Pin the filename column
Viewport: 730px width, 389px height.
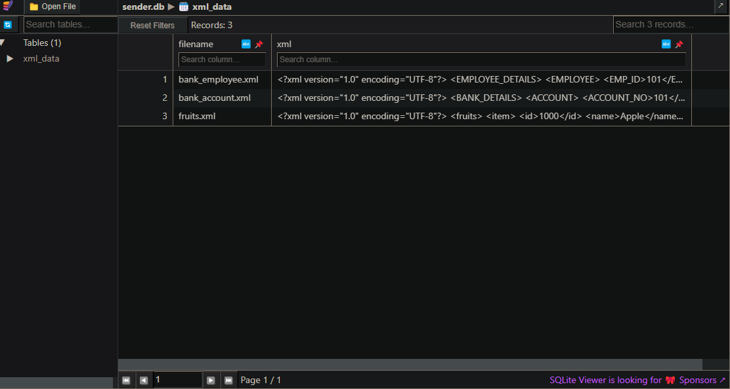pos(259,44)
